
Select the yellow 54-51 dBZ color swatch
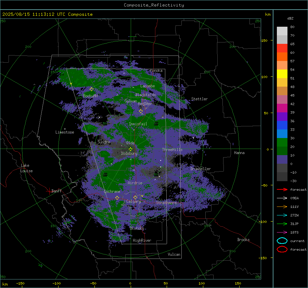point(282,74)
